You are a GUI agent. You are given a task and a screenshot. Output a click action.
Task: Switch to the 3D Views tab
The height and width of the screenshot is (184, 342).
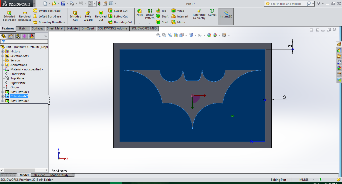click(40, 175)
